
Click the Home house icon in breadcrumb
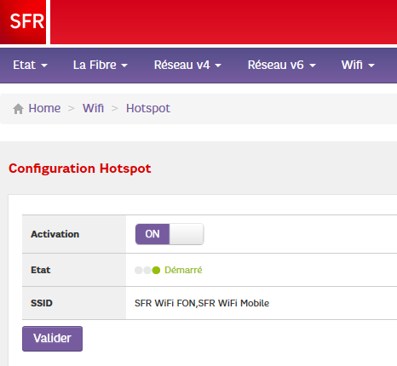18,109
